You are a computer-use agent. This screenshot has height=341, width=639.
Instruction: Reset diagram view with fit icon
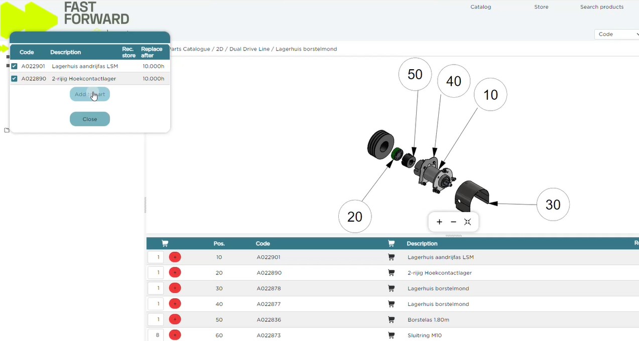pyautogui.click(x=468, y=222)
